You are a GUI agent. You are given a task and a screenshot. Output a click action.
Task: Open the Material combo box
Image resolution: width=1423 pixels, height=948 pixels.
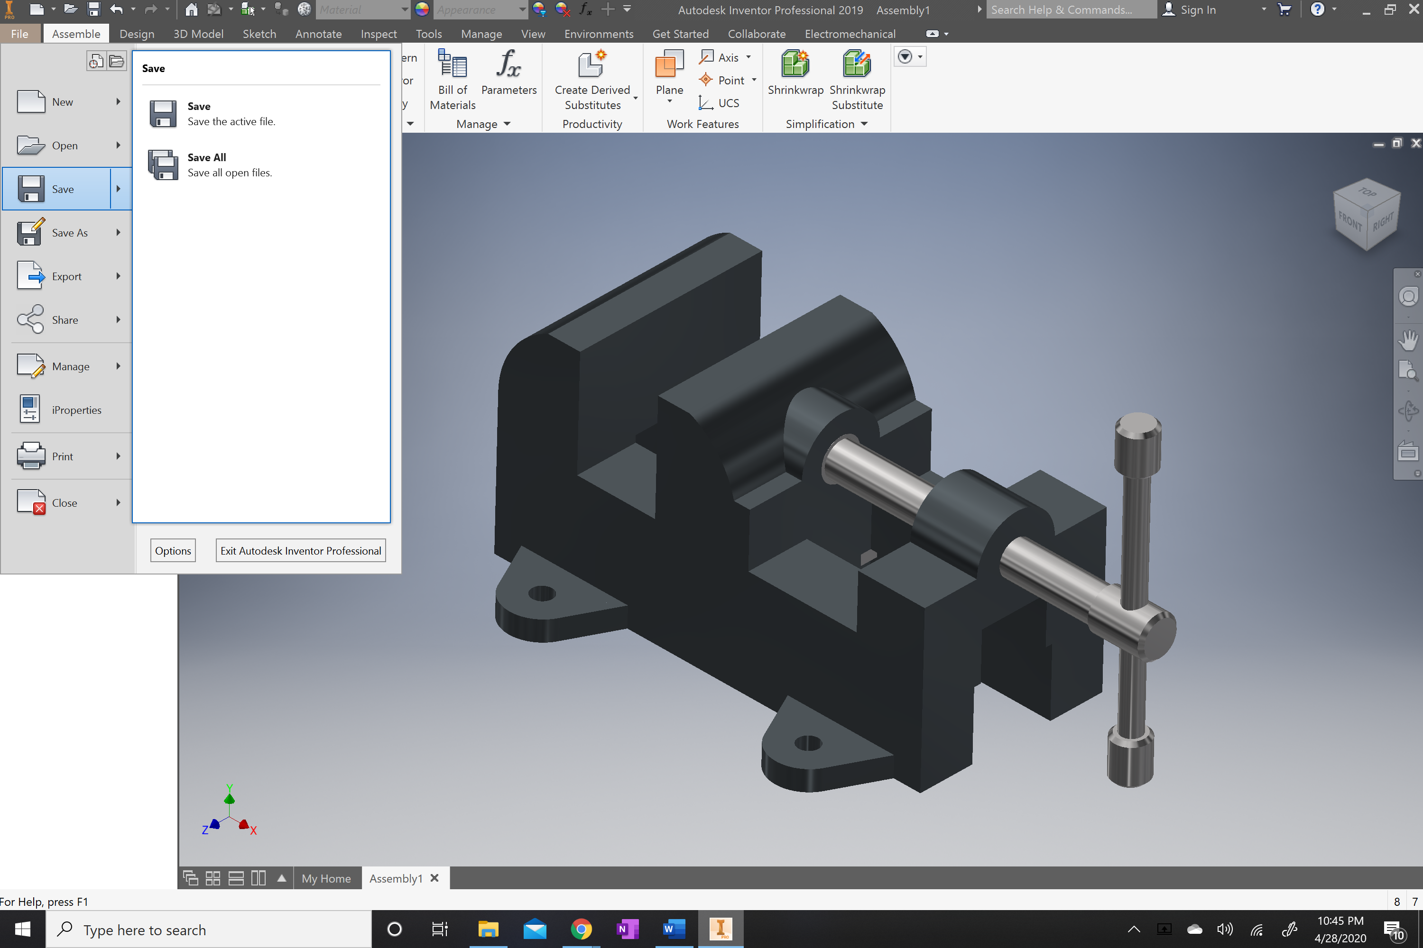[x=363, y=9]
